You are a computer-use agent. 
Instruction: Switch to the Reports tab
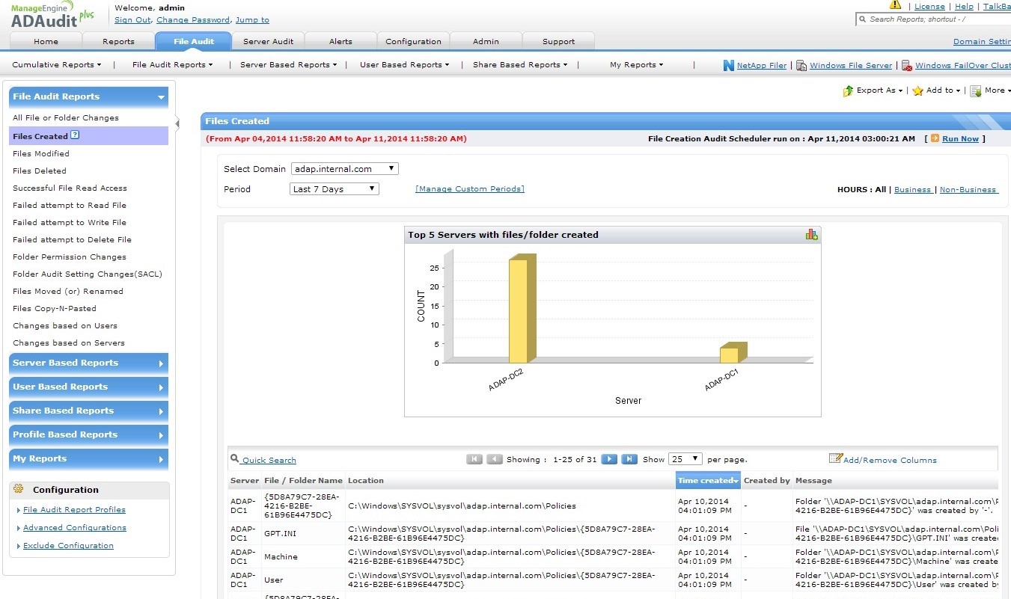pos(118,42)
